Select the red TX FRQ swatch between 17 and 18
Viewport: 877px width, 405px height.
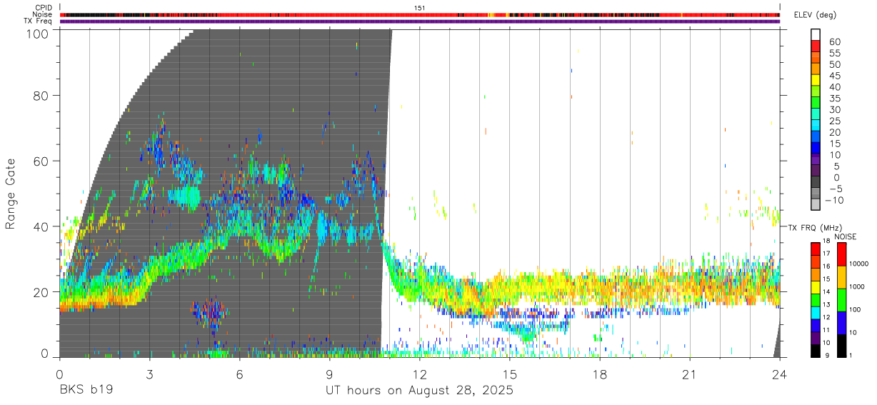tap(816, 248)
